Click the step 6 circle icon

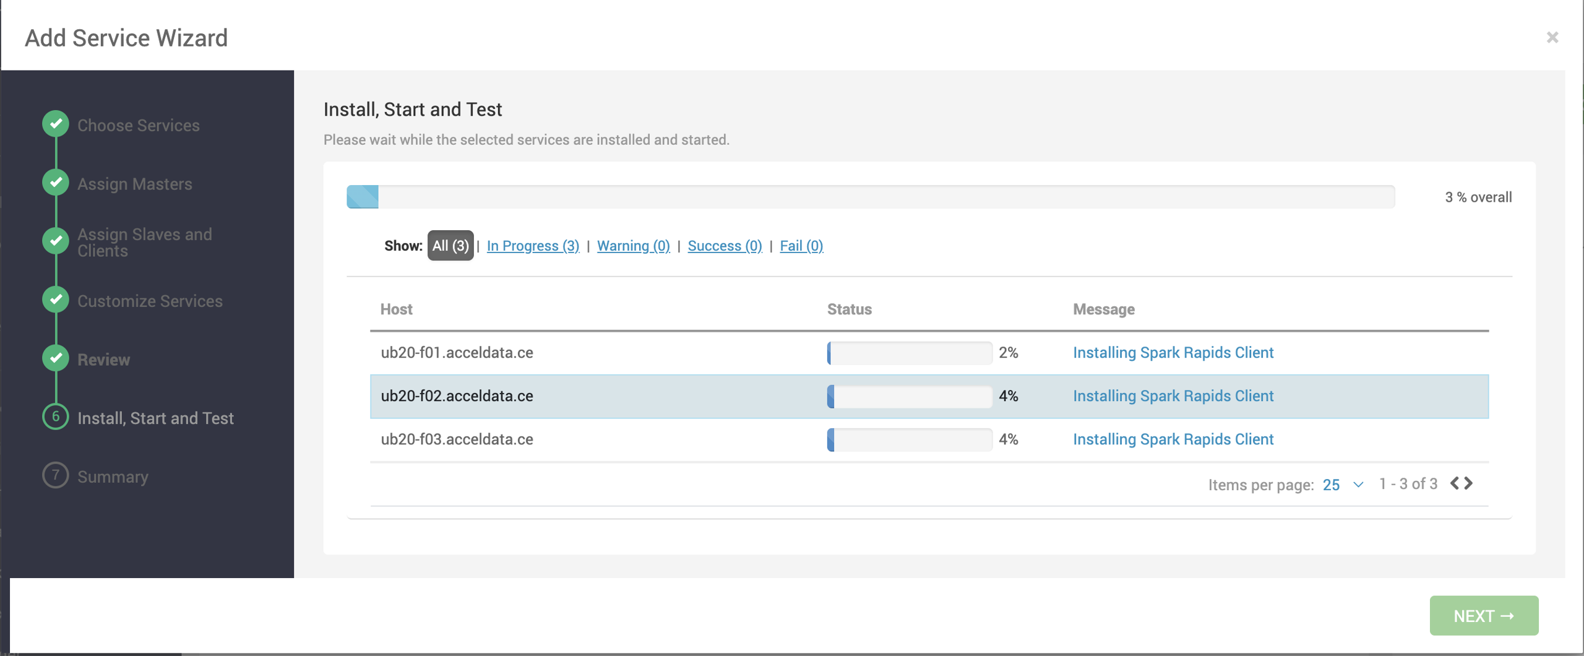tap(56, 416)
